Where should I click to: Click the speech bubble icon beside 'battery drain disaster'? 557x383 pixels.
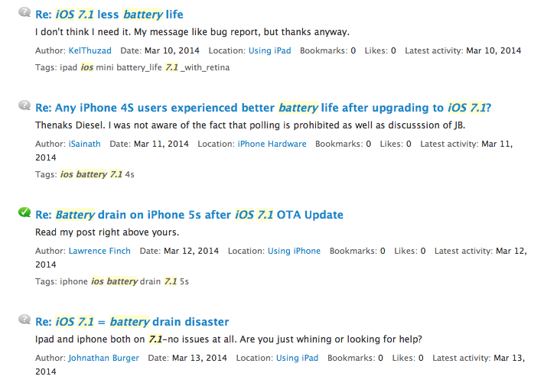(24, 320)
